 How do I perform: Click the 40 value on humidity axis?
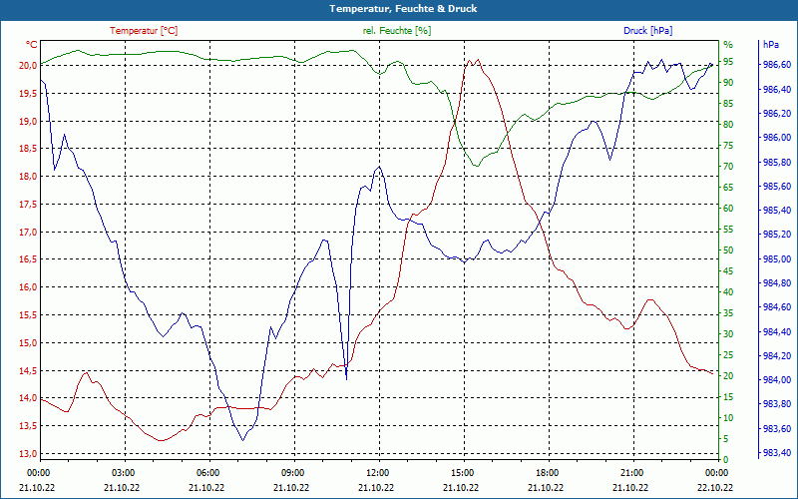click(x=728, y=292)
